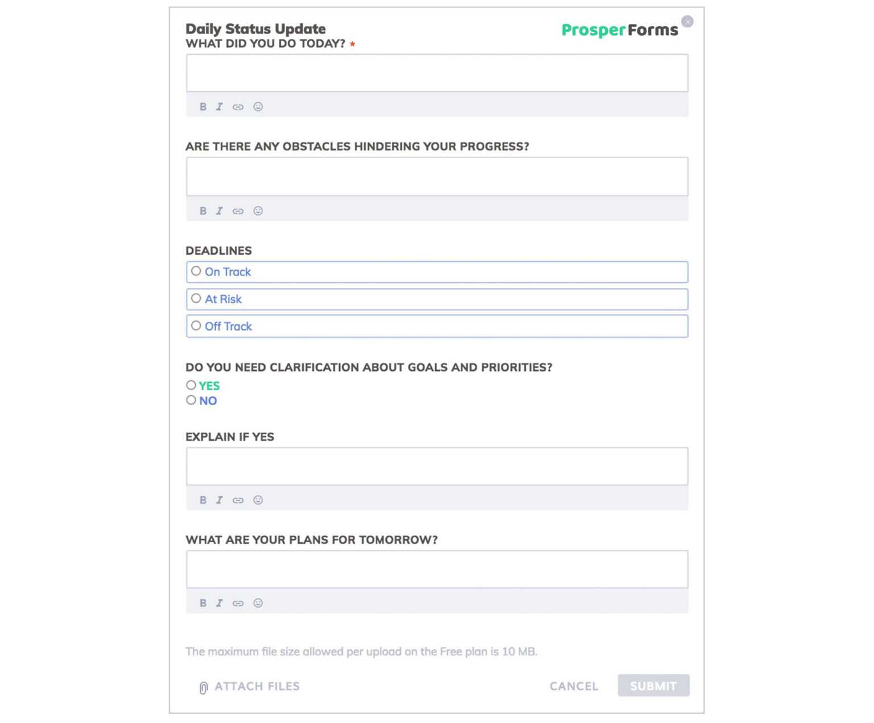Select the 'On Track' deadline option
This screenshot has height=723, width=874.
196,271
